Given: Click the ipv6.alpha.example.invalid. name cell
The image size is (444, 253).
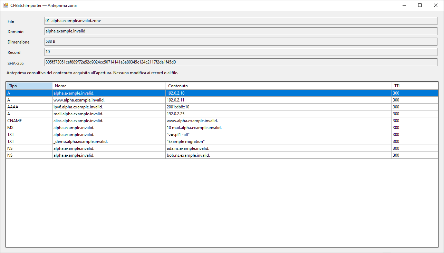Looking at the screenshot, I should click(109, 107).
